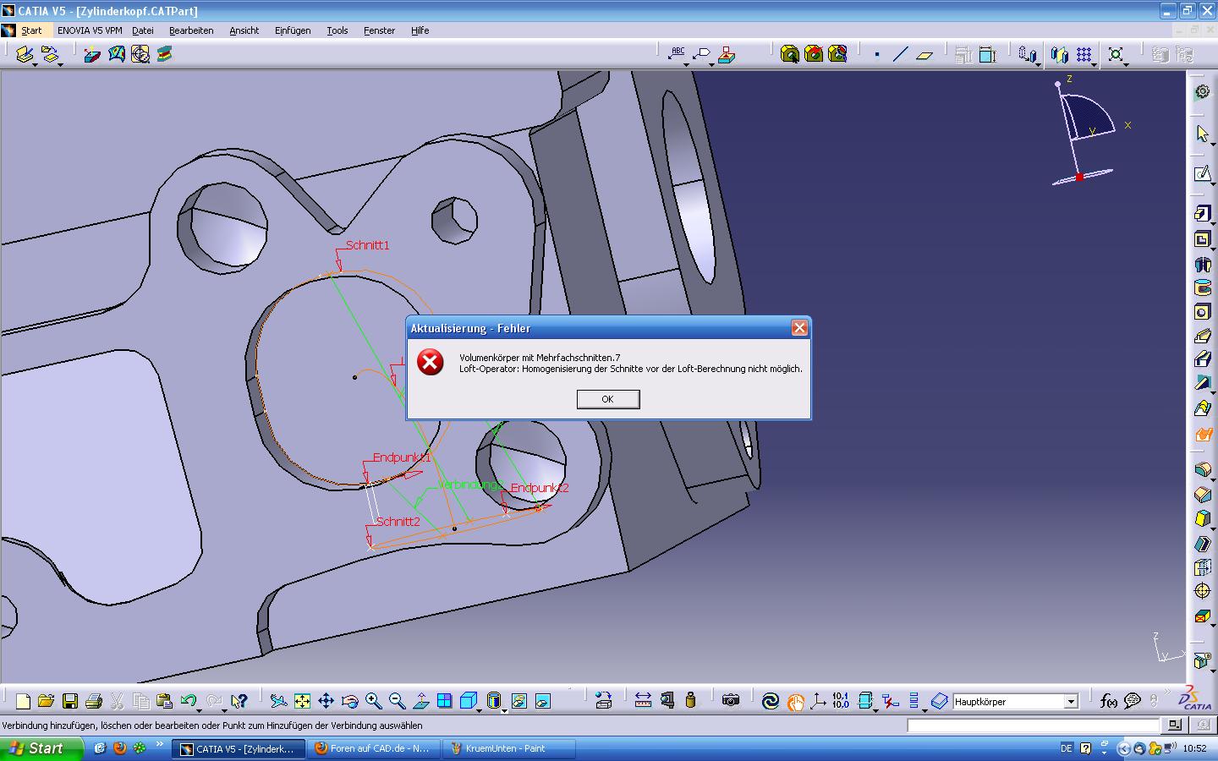Screen dimensions: 1218x761
Task: Open the Bearbeiten menu
Action: click(191, 30)
